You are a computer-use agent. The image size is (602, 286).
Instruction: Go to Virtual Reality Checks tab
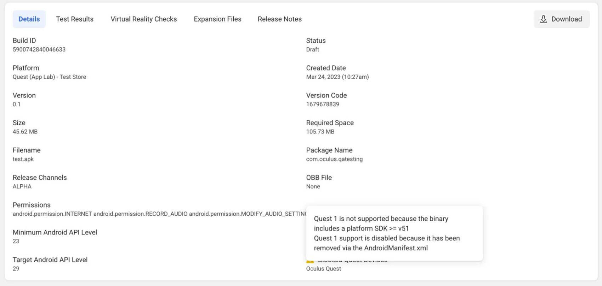143,19
